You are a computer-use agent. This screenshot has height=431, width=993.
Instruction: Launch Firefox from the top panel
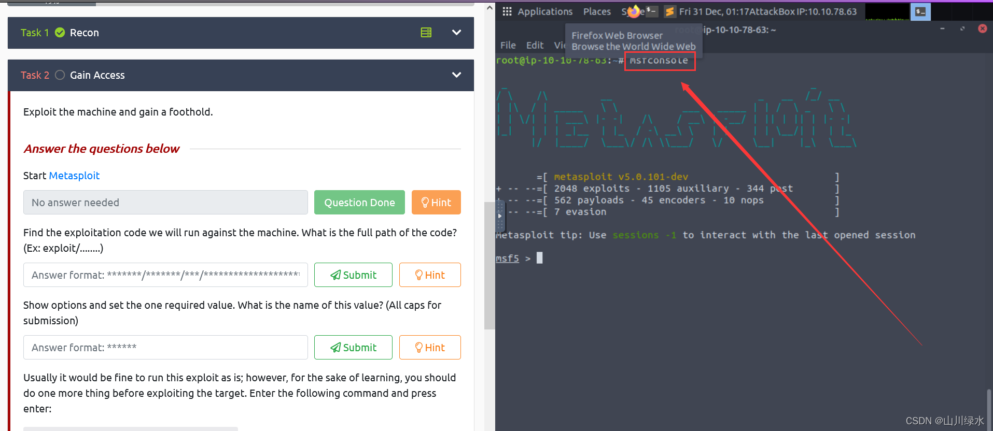pos(634,11)
